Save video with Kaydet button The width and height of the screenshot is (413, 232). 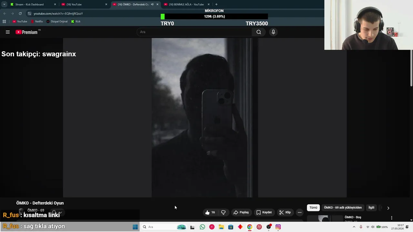coord(264,212)
